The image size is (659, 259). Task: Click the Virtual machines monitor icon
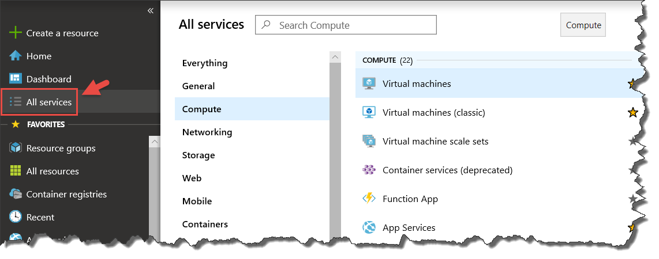coord(369,83)
